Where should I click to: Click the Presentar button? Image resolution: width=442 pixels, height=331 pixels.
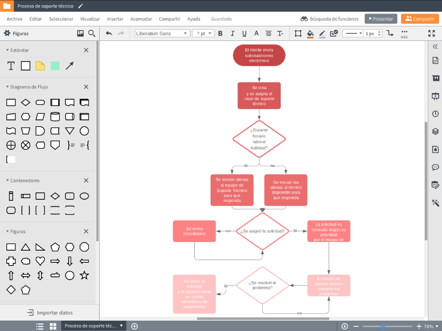coord(381,19)
